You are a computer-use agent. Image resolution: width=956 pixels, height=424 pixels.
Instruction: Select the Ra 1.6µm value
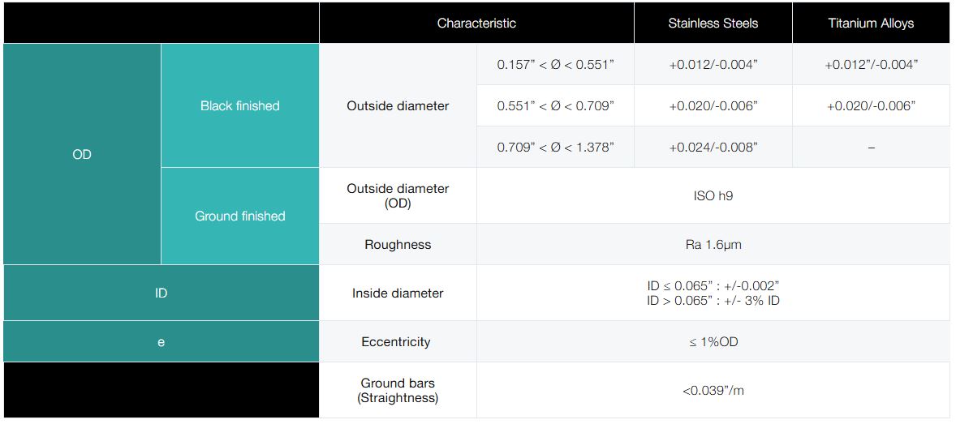[713, 244]
